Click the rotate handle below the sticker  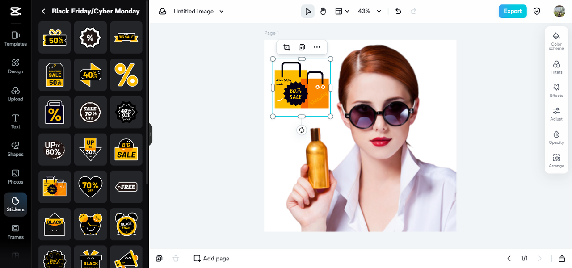[x=302, y=130]
